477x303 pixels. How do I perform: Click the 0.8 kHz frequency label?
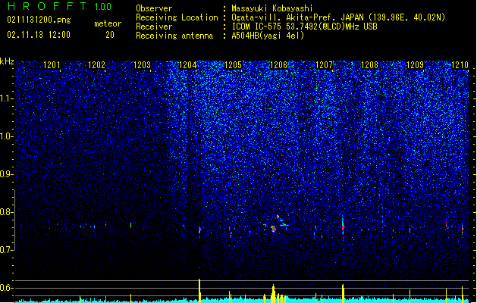coord(7,212)
